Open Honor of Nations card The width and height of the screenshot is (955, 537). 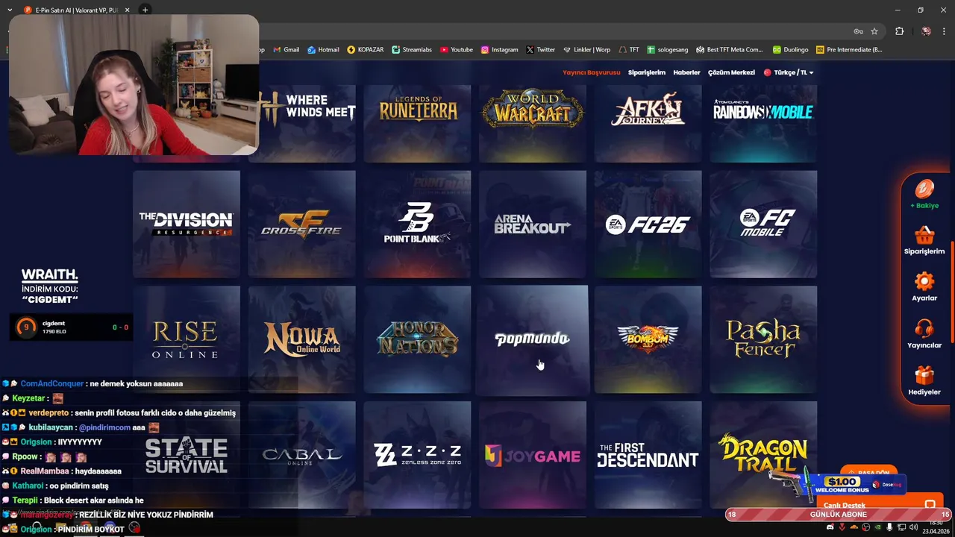pos(418,339)
